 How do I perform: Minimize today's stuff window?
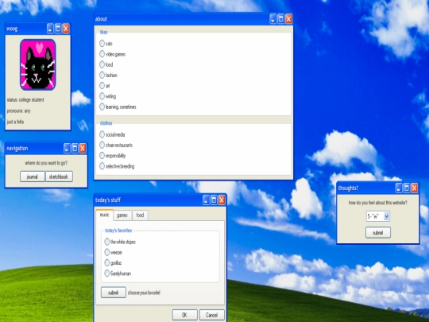click(x=207, y=200)
